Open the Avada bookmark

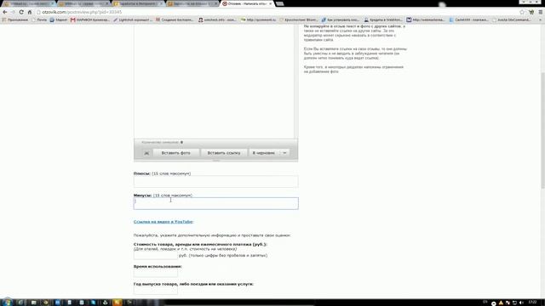(511, 20)
